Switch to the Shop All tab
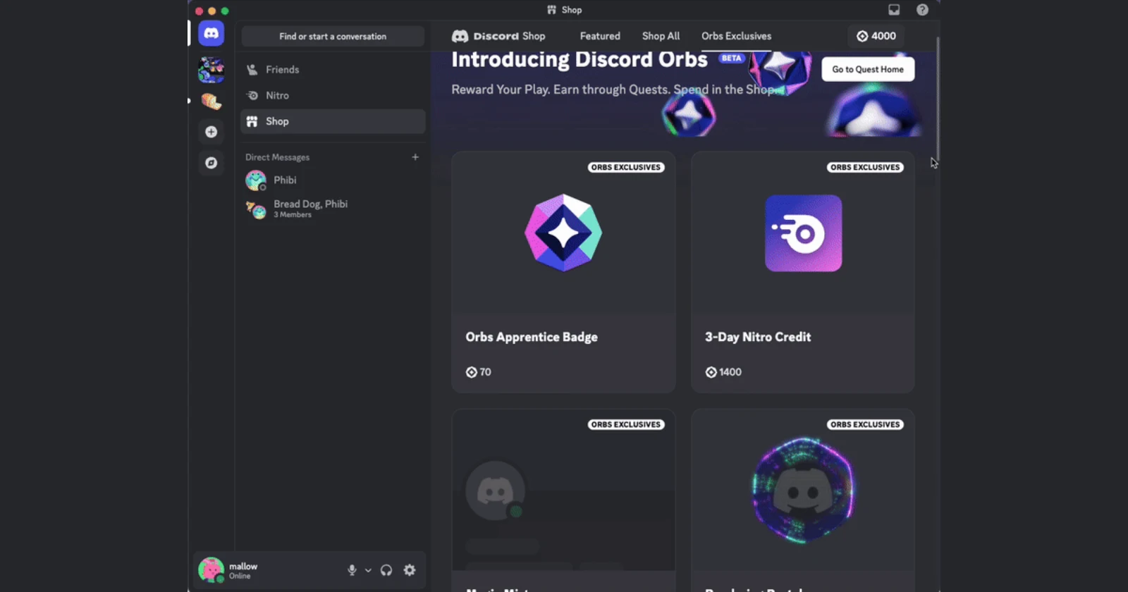Screen dimensions: 1128x592 point(661,36)
